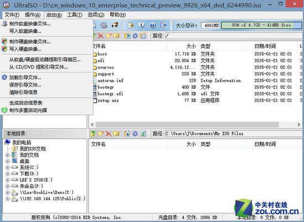Screen dimensions: 304x222
Task: Click the disc drive icon left of burn icon
Action: [x=104, y=25]
